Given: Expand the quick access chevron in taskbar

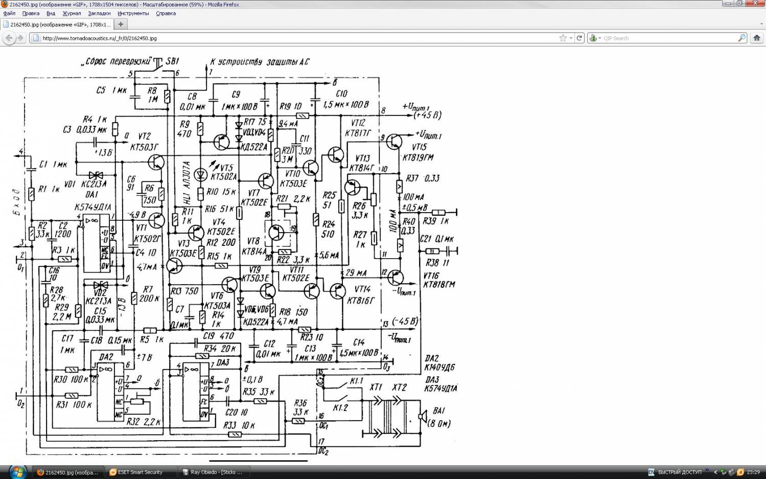Looking at the screenshot, I should [x=707, y=471].
